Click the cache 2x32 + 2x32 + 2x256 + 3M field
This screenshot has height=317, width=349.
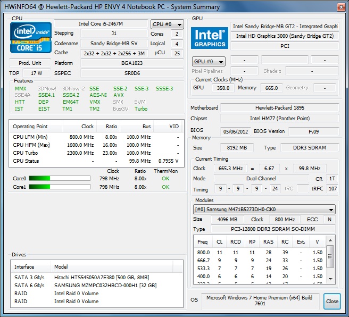(x=114, y=53)
